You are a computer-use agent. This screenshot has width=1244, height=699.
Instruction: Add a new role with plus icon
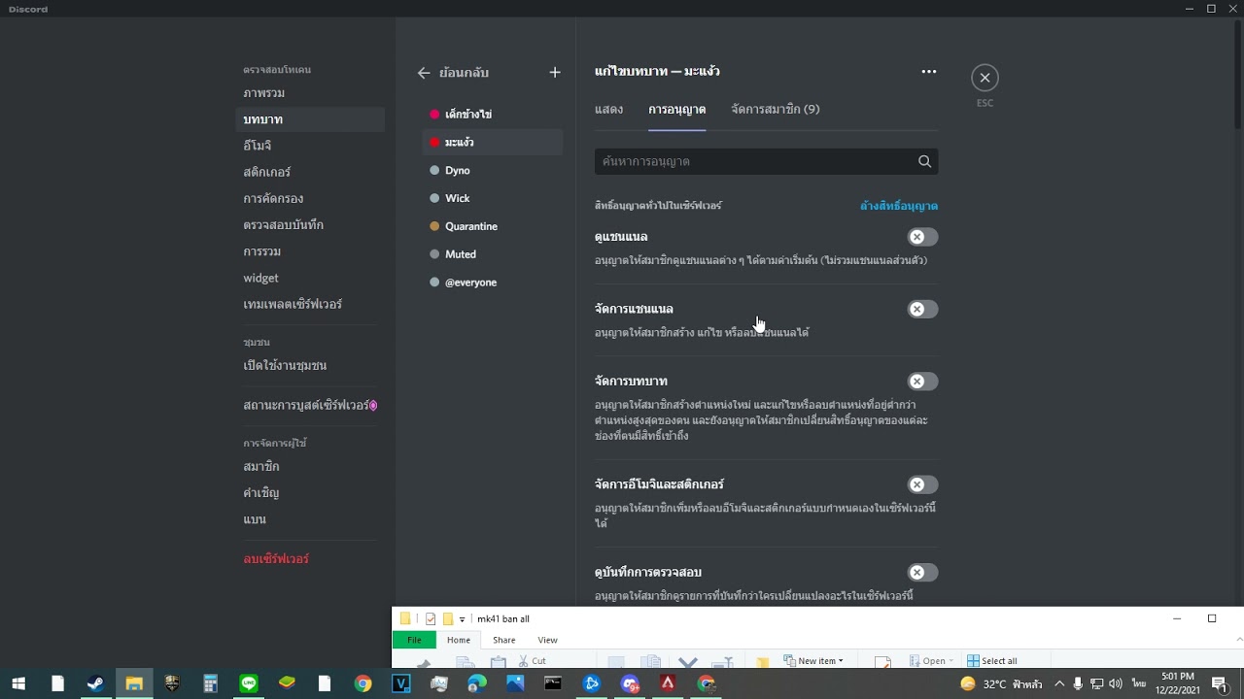pyautogui.click(x=555, y=73)
